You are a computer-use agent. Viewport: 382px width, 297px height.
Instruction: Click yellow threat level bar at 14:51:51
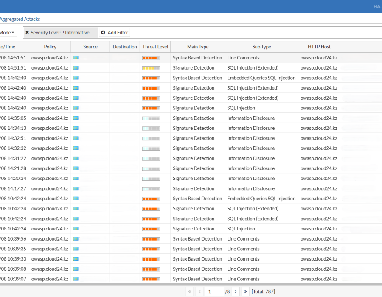tap(151, 68)
